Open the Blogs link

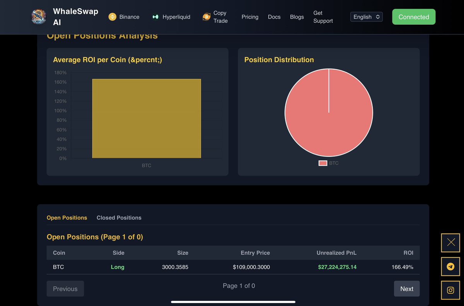(297, 17)
